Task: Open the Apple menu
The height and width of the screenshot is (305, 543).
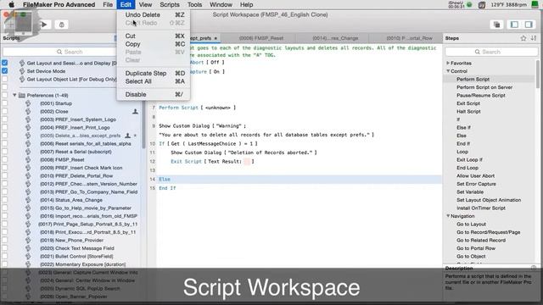Action: pos(11,4)
